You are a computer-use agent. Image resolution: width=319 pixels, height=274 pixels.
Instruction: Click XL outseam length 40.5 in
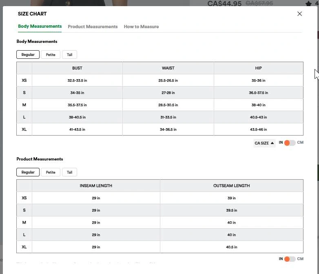(232, 247)
